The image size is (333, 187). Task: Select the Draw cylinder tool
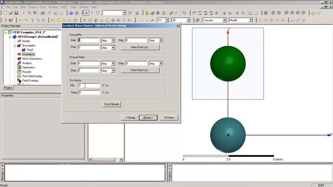click(x=91, y=20)
